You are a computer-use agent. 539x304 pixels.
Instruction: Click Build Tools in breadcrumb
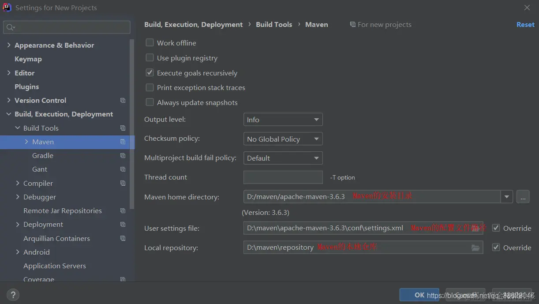[274, 25]
